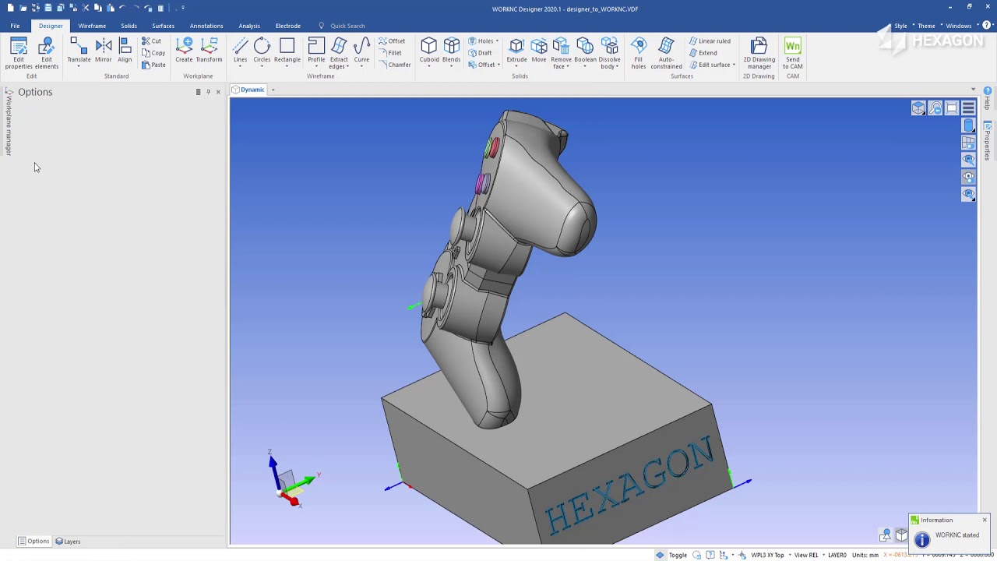Click the Toggle button in status bar
The image size is (997, 561).
[x=671, y=555]
